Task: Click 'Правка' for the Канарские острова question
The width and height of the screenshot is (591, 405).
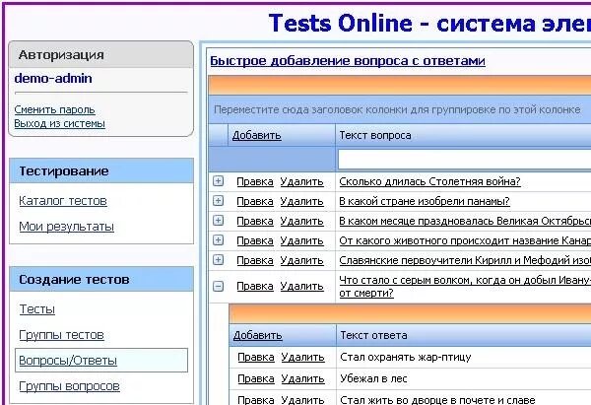Action: pos(255,240)
